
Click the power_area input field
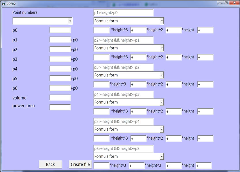point(60,107)
